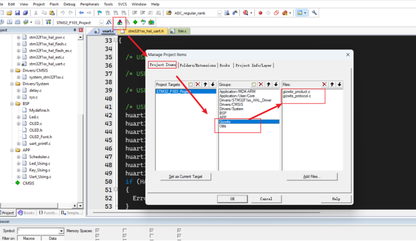Move the selected group up with arrow
The height and width of the screenshot is (241, 416).
pyautogui.click(x=269, y=84)
